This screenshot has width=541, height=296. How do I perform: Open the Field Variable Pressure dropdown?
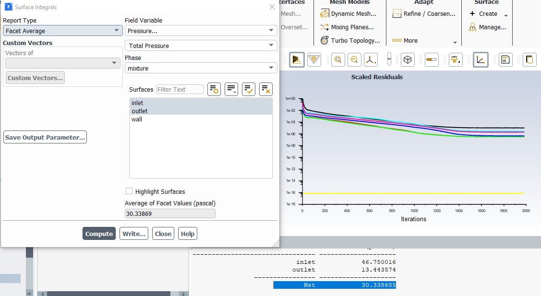click(x=201, y=31)
